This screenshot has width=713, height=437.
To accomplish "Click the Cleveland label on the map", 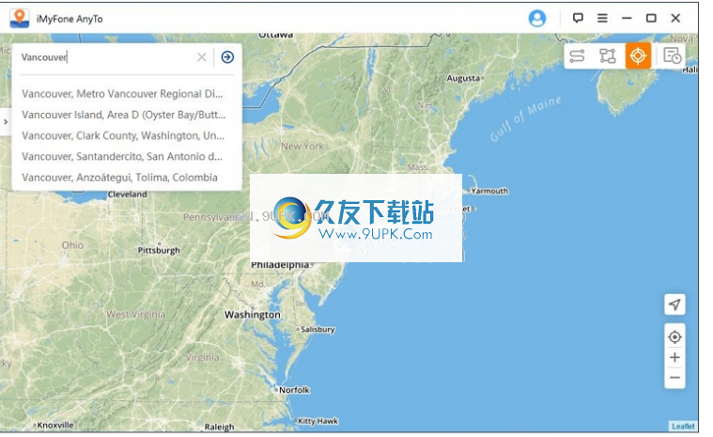I will tap(128, 195).
